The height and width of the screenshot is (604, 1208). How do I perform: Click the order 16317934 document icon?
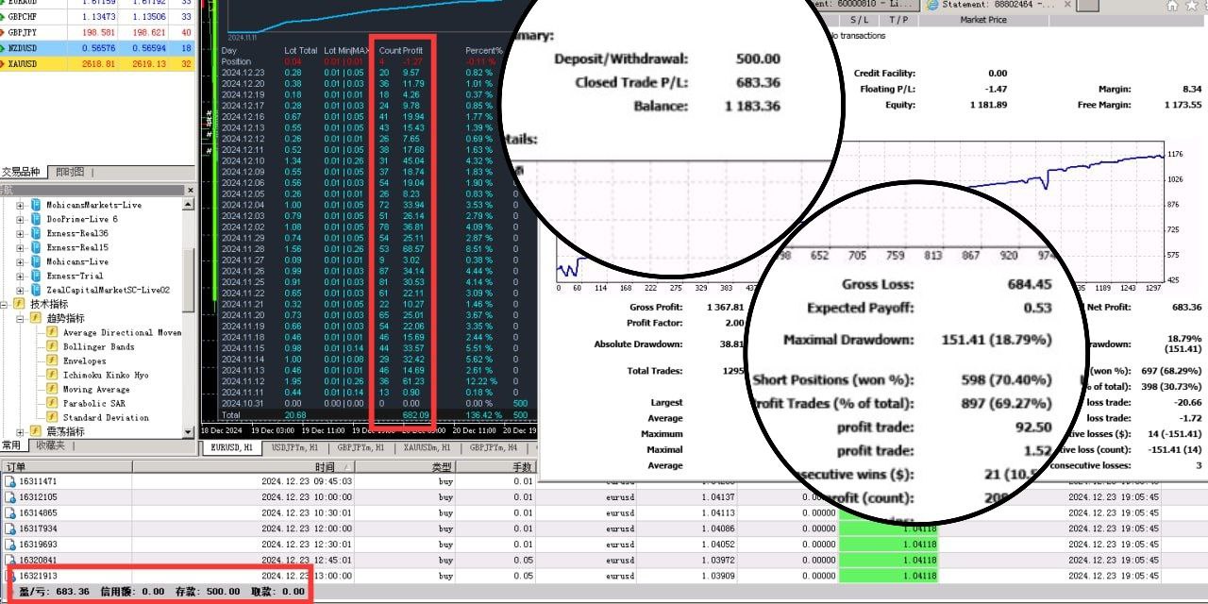point(10,528)
